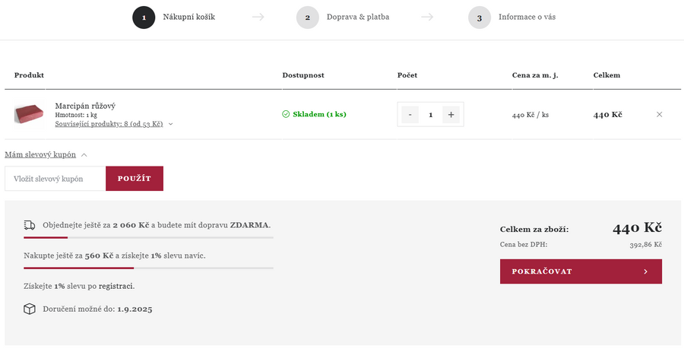Focus the Vložit slevový kupón field
Viewport: 684px width, 349px height.
tap(55, 179)
